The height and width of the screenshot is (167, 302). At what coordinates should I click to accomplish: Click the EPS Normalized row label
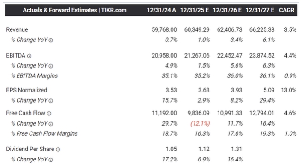(27, 90)
